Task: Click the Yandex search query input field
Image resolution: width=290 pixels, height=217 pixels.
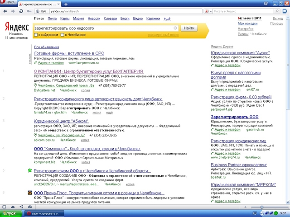Action: 104,28
